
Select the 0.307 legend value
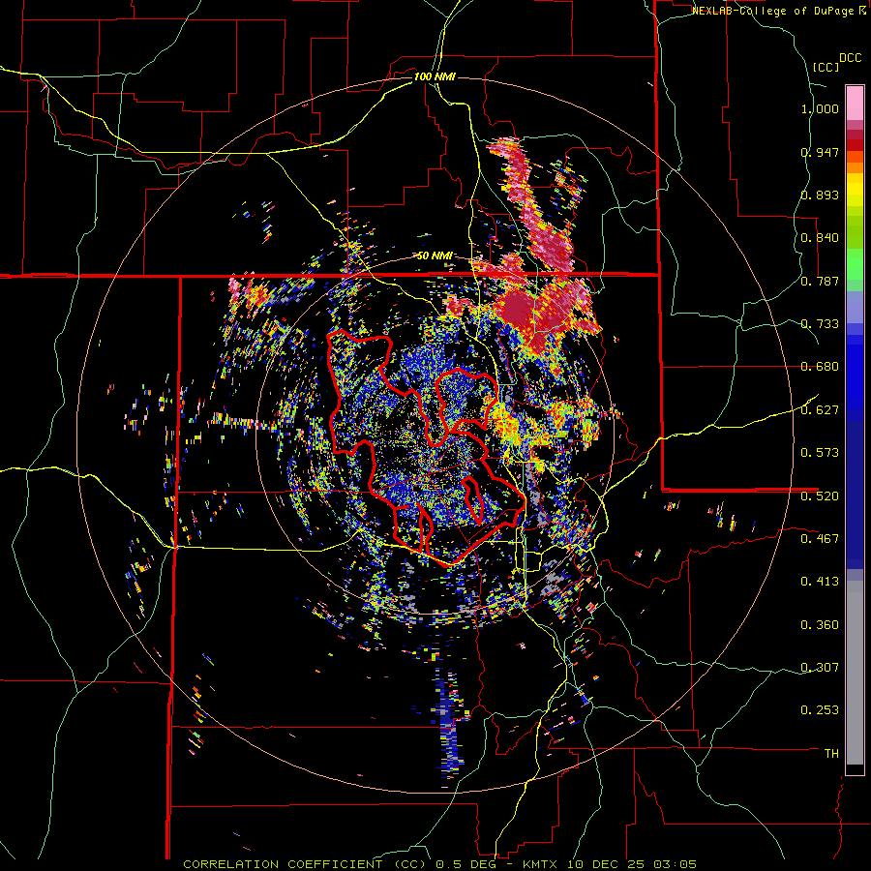pyautogui.click(x=820, y=667)
